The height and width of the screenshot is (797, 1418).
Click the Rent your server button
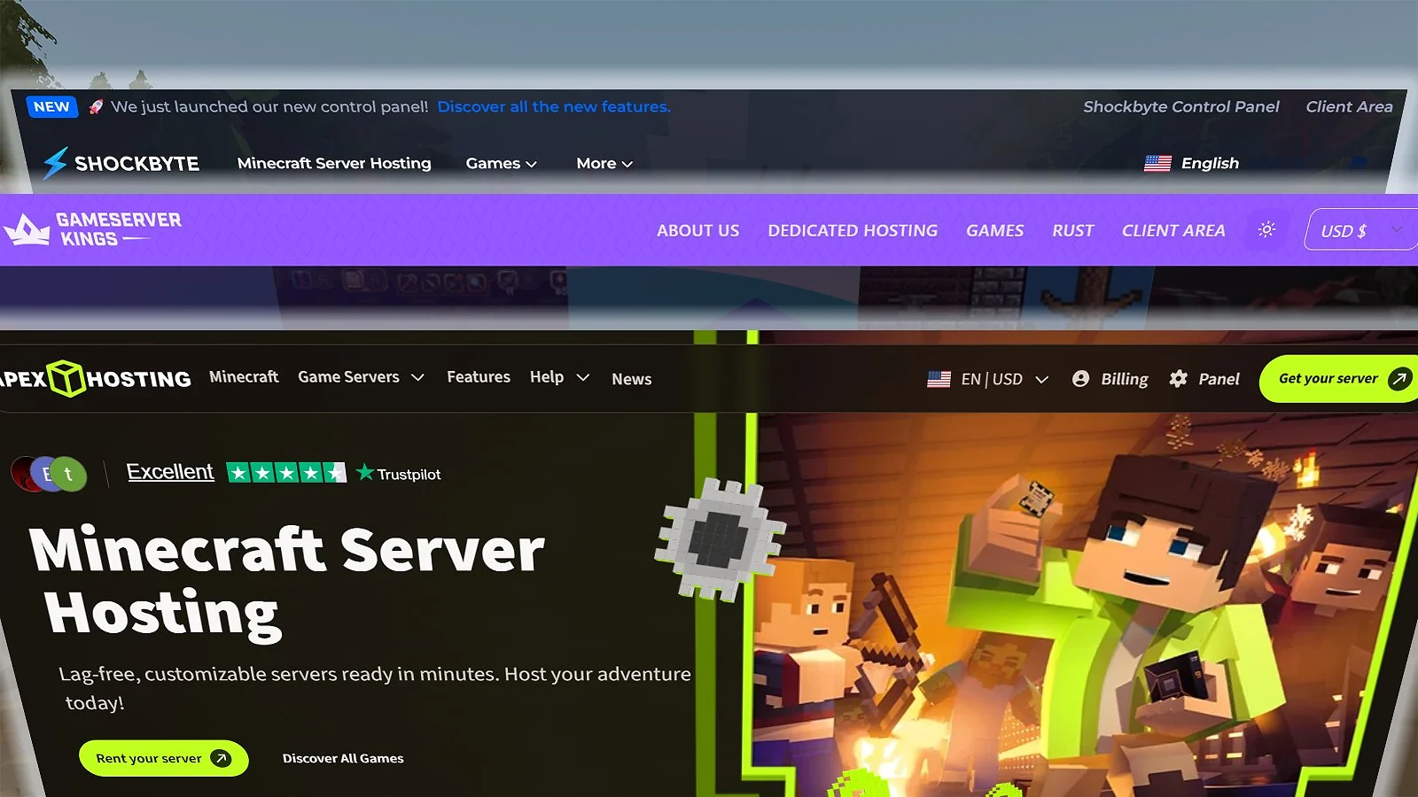tap(163, 758)
